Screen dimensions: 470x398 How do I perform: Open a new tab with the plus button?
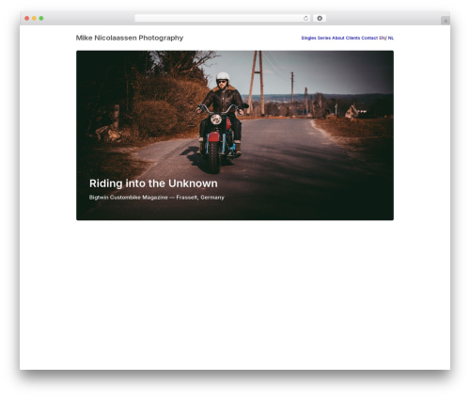tap(446, 21)
